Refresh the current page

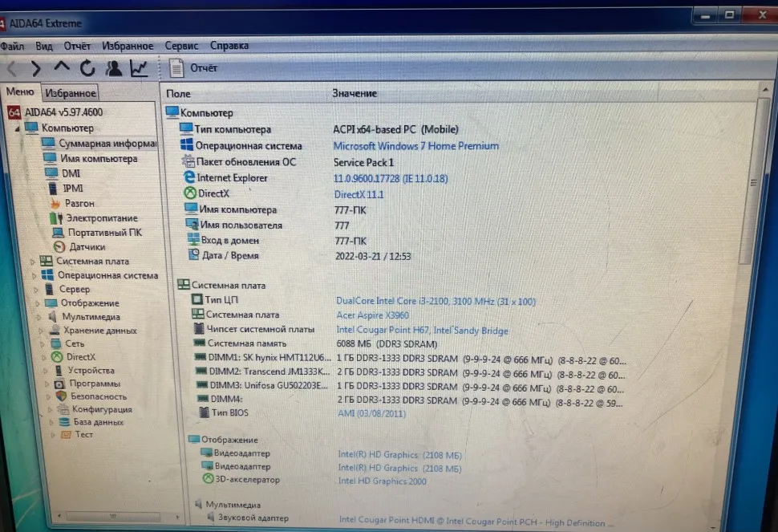(87, 68)
